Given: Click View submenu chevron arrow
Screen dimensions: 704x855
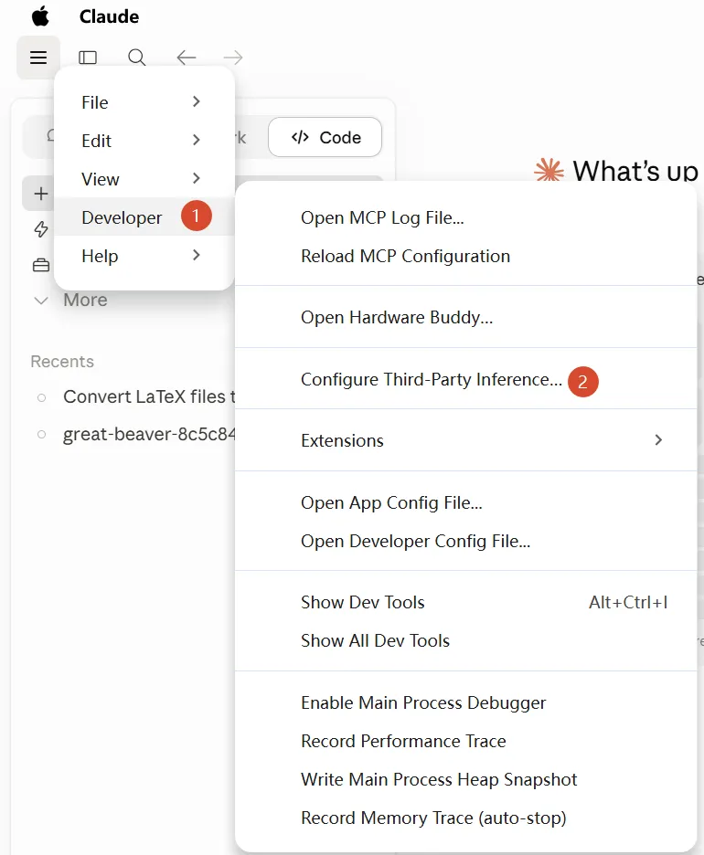Looking at the screenshot, I should point(197,178).
